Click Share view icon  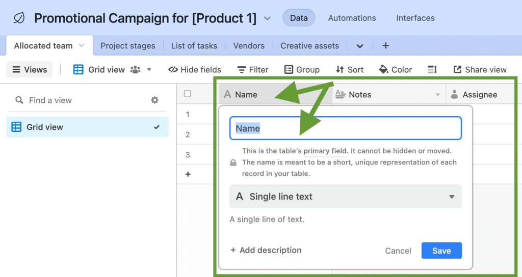(x=457, y=70)
